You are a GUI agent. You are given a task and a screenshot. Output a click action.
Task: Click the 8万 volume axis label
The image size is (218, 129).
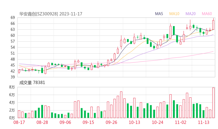click(12, 87)
